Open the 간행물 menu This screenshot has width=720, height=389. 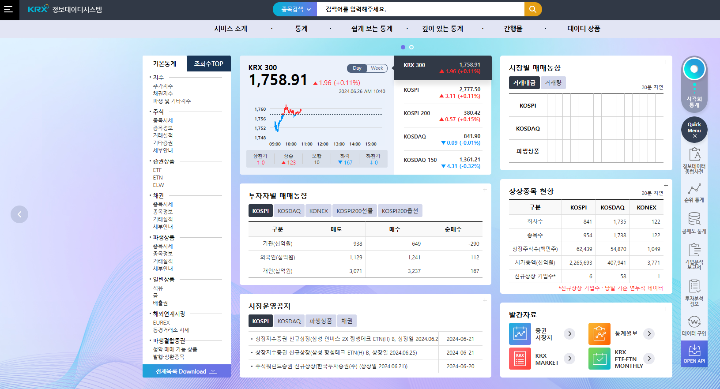(513, 29)
